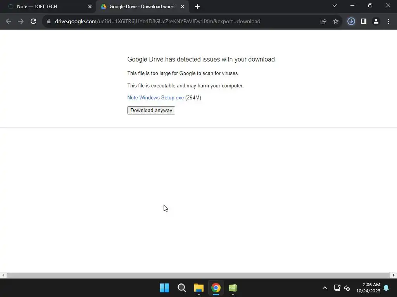
Task: Open the Note Windows Setup.exe link
Action: (155, 98)
